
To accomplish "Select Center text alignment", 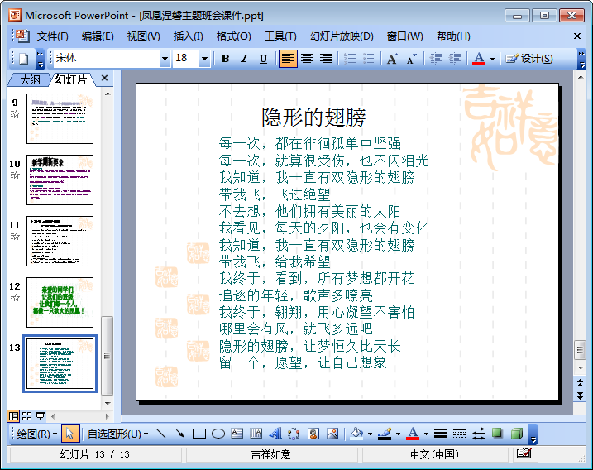I will [x=307, y=59].
